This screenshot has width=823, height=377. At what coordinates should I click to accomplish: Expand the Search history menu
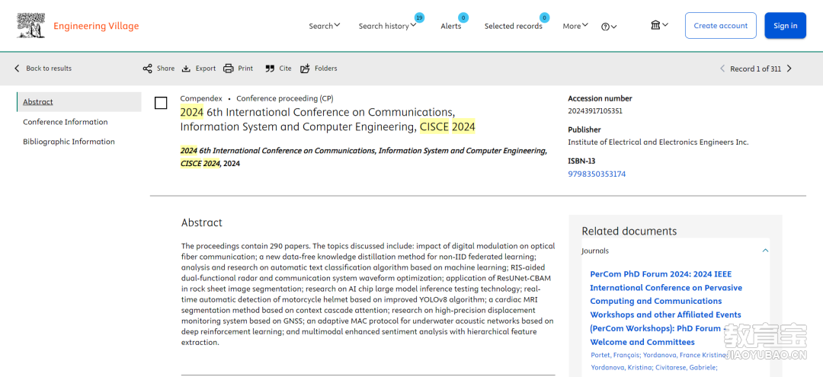pyautogui.click(x=387, y=26)
